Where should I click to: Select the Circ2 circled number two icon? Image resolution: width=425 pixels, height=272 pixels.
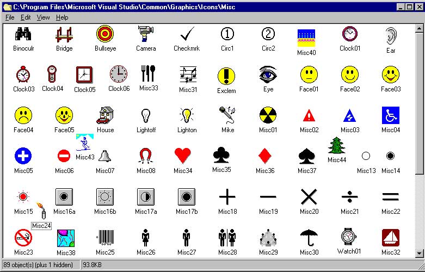point(268,34)
